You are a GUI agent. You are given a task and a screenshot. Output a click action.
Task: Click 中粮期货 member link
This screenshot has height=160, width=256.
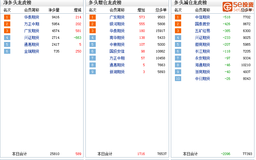[x=117, y=44]
